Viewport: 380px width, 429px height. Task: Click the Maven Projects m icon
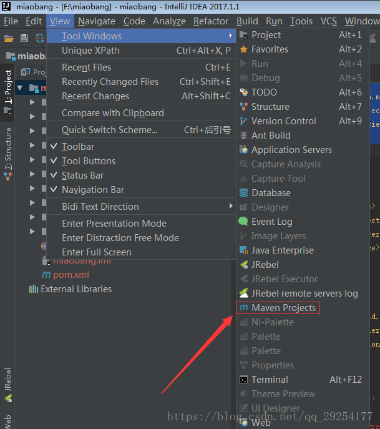[x=243, y=307]
